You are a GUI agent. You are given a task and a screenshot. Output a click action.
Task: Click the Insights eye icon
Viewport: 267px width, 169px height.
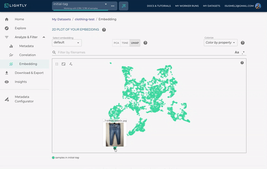pyautogui.click(x=7, y=82)
